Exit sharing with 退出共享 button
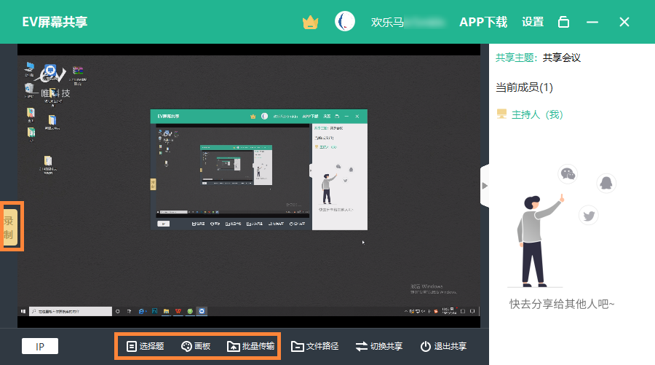This screenshot has width=655, height=365. click(x=443, y=346)
